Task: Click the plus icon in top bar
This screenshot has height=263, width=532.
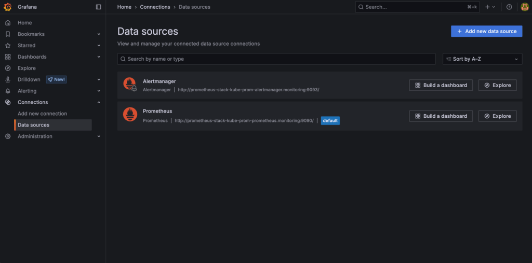Action: (x=487, y=7)
